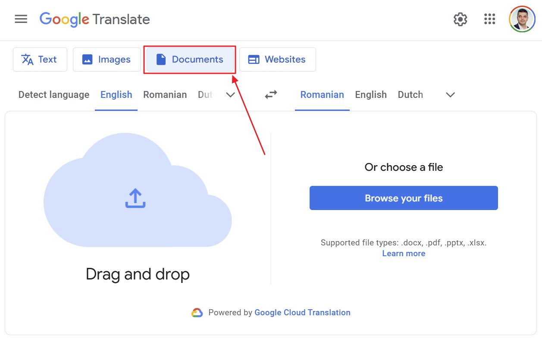Click the swap languages arrows
The image size is (542, 339).
(x=271, y=94)
